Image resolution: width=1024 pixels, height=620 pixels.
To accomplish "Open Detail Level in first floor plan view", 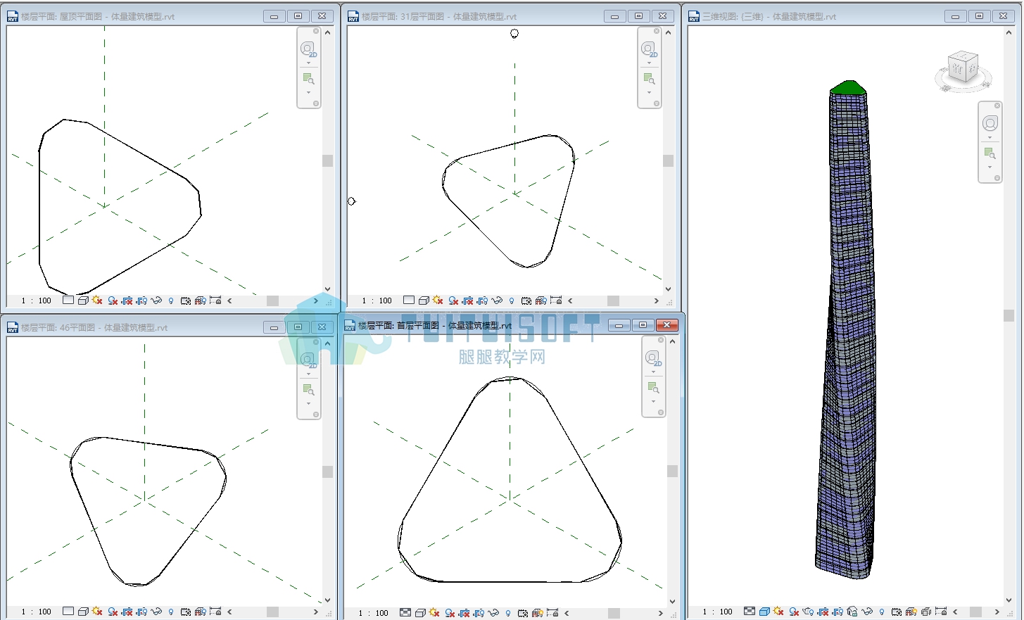I will (405, 613).
